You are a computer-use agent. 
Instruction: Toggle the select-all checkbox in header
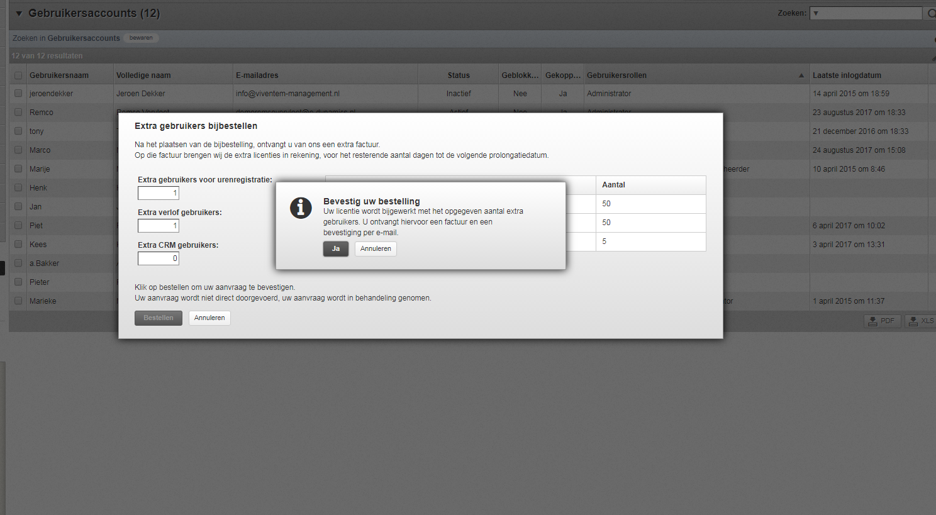click(18, 75)
